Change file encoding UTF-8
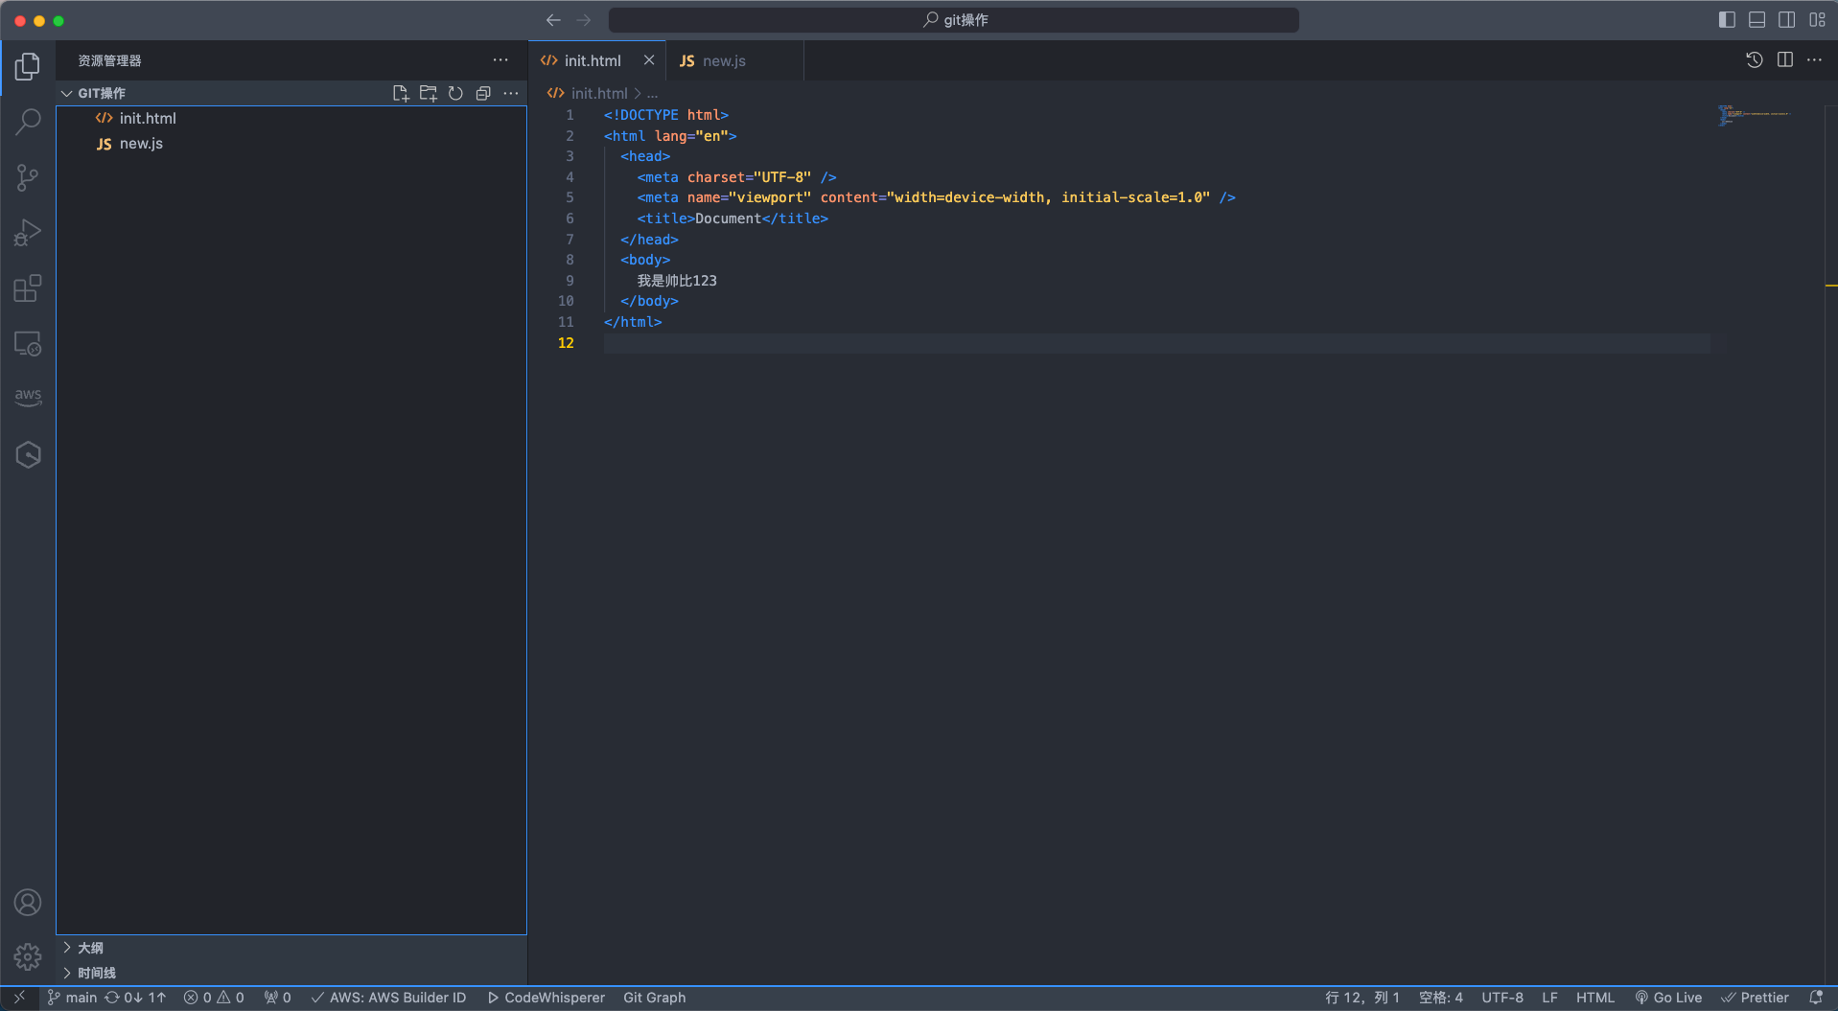 tap(1502, 998)
